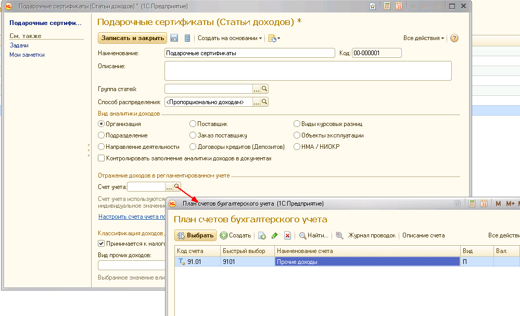Click the Вид column header
Image resolution: width=520 pixels, height=316 pixels.
point(477,251)
